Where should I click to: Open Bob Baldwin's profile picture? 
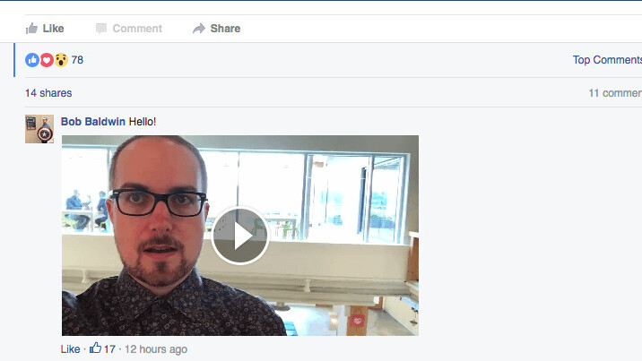coord(39,129)
